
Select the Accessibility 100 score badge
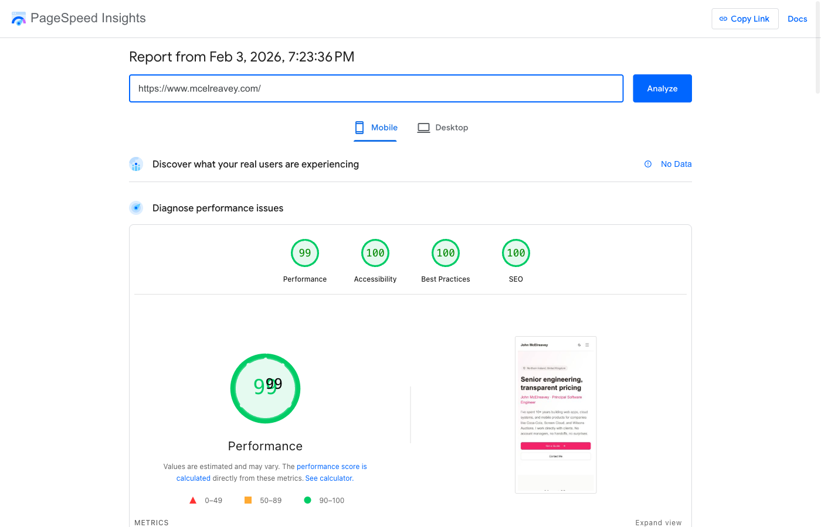pos(375,252)
